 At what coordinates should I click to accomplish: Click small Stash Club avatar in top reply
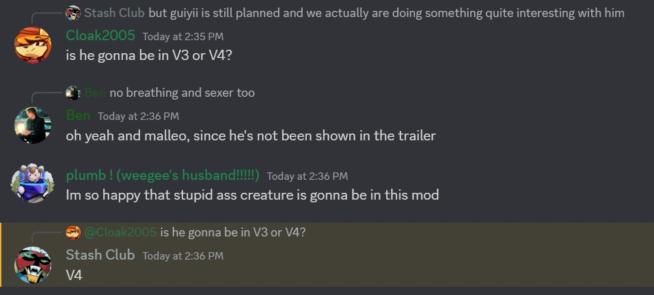pos(73,13)
